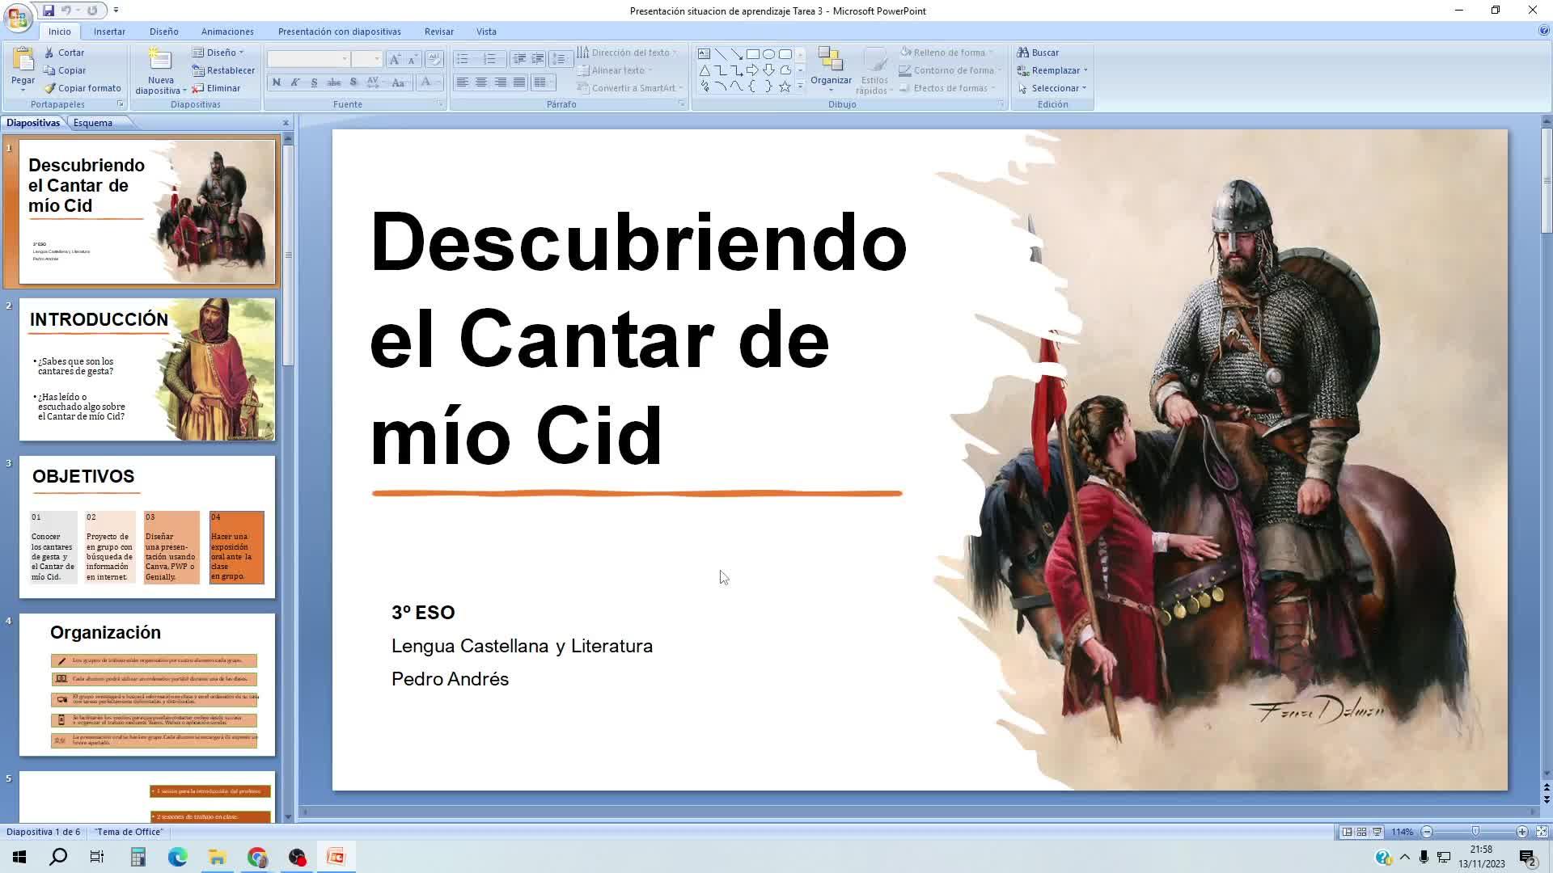The height and width of the screenshot is (873, 1553).
Task: Open Chrome from the taskbar
Action: pos(257,857)
